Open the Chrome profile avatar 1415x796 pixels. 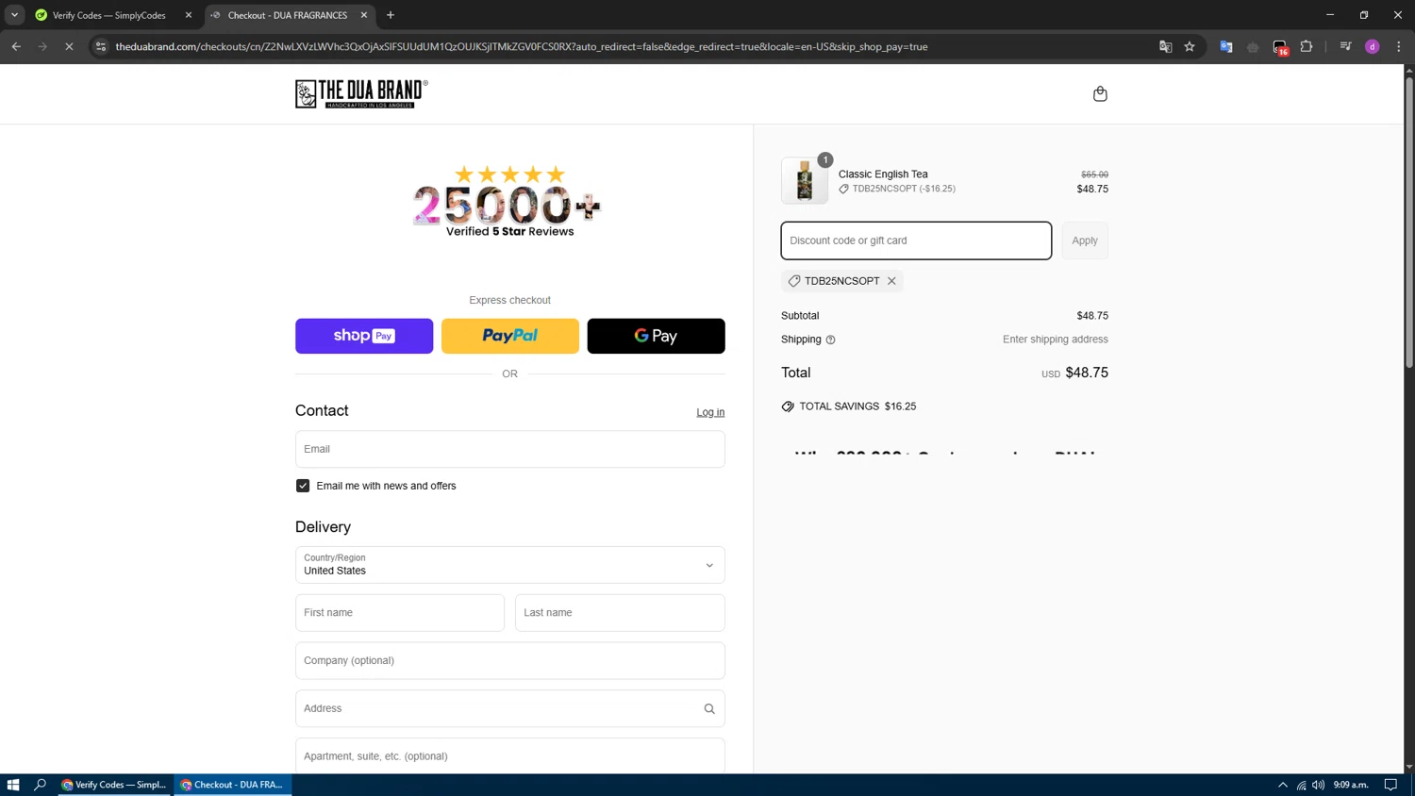1373,46
